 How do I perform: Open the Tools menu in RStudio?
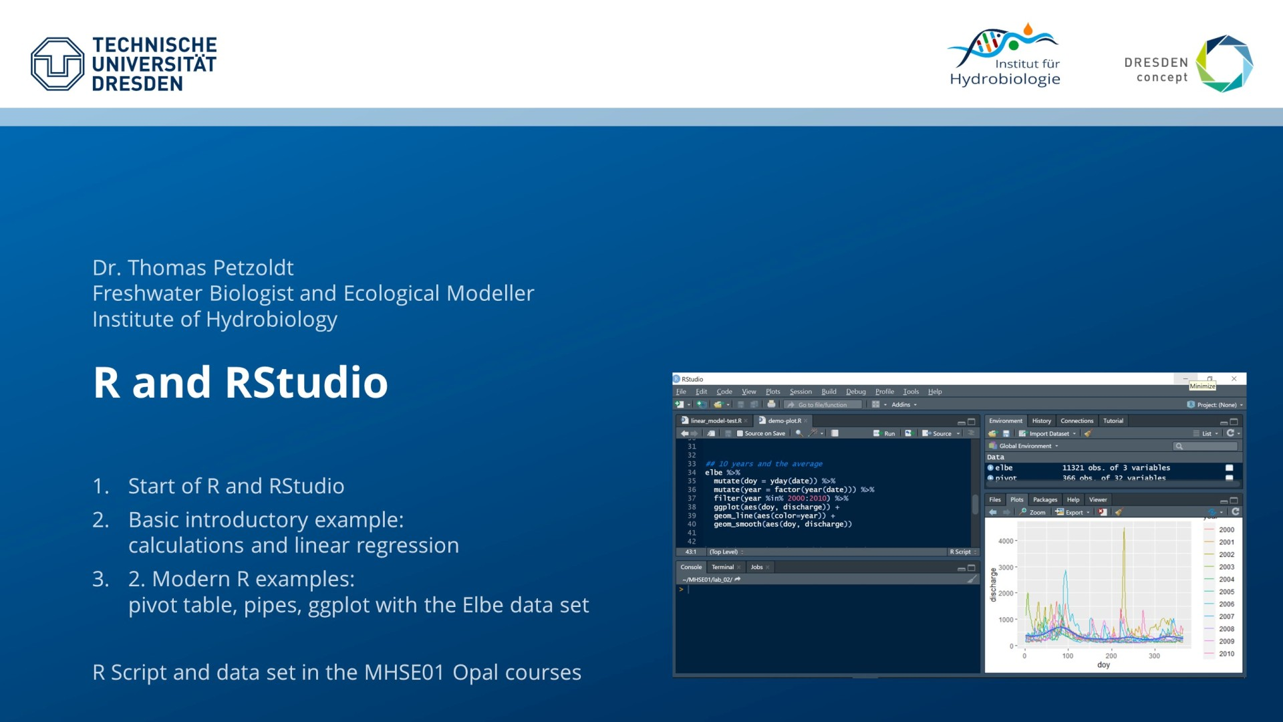pyautogui.click(x=911, y=392)
